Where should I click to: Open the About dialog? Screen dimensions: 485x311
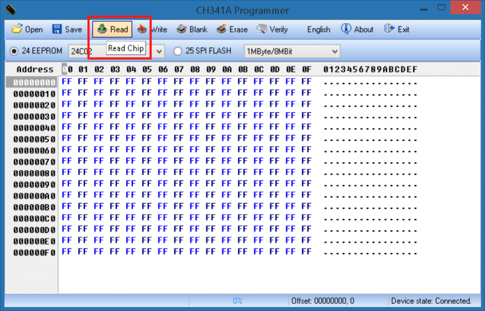(357, 29)
